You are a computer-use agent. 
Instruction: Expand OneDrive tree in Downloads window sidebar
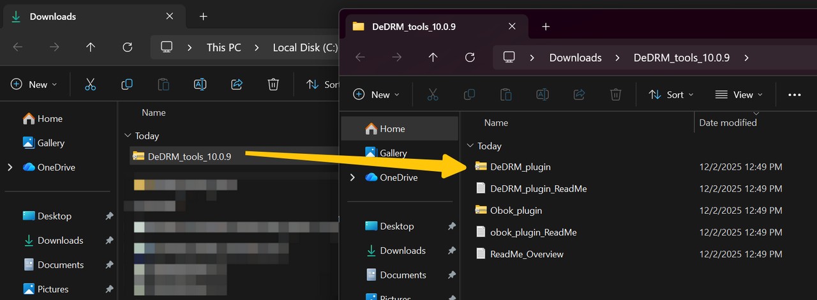[10, 167]
